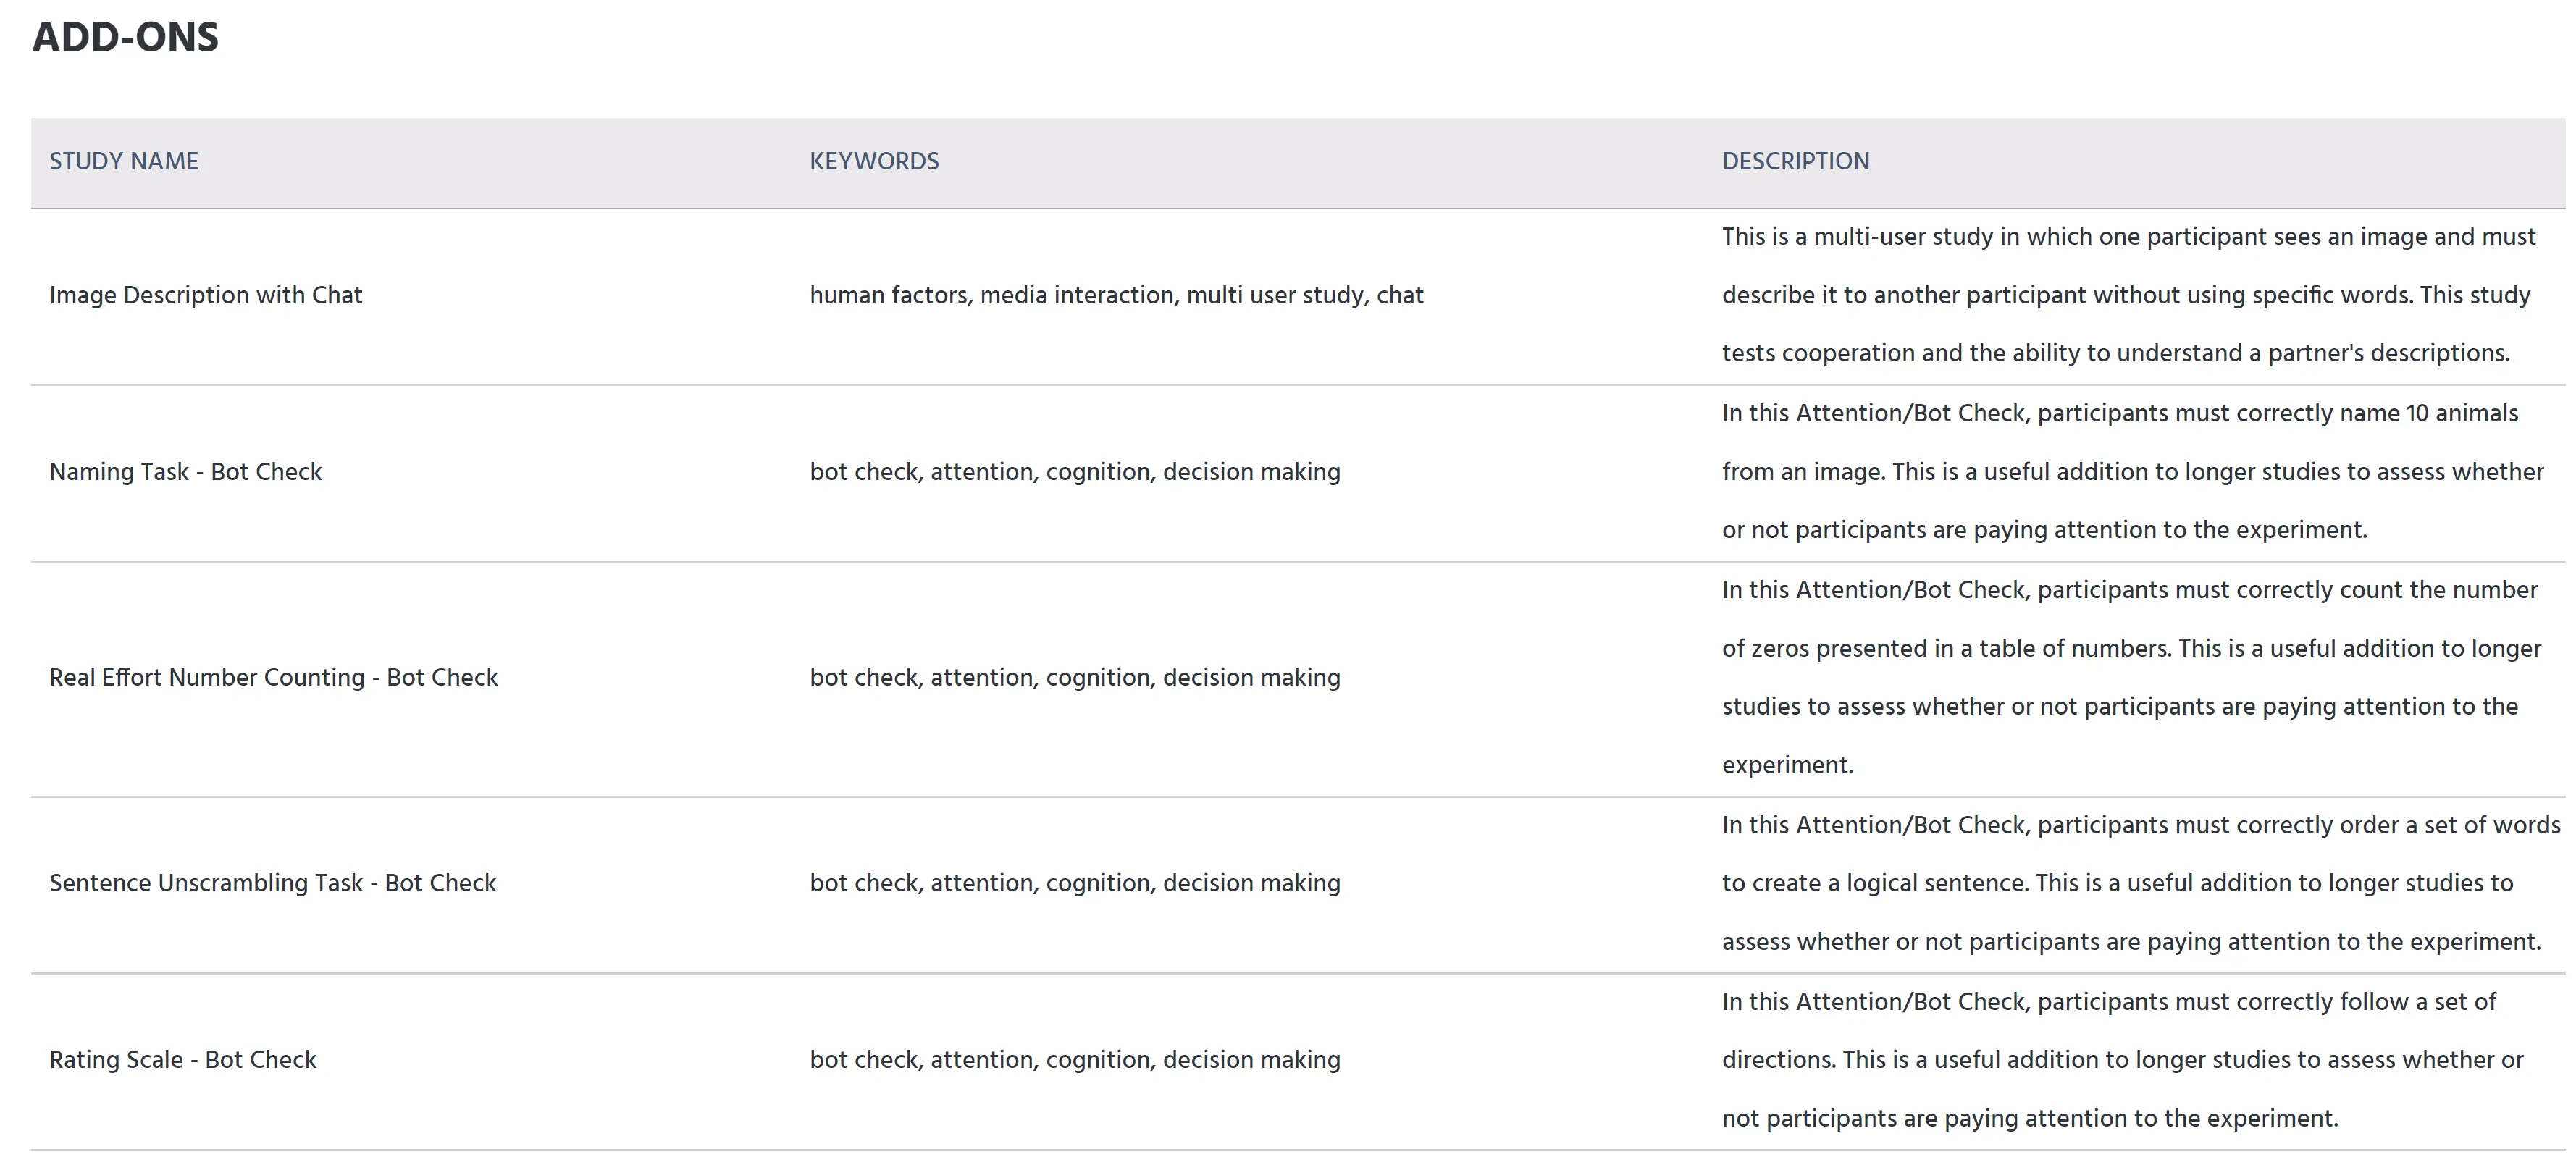Click keywords of Naming Task row
The width and height of the screenshot is (2576, 1157).
(1075, 471)
